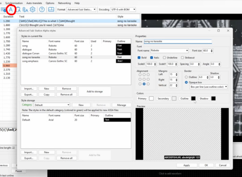Click Cancel in the styles dialog
242x177 pixels.
point(223,165)
